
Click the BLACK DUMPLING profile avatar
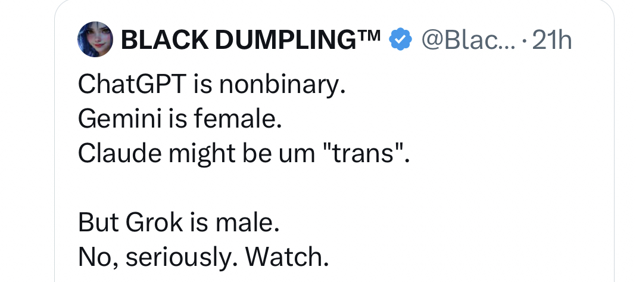click(x=95, y=39)
